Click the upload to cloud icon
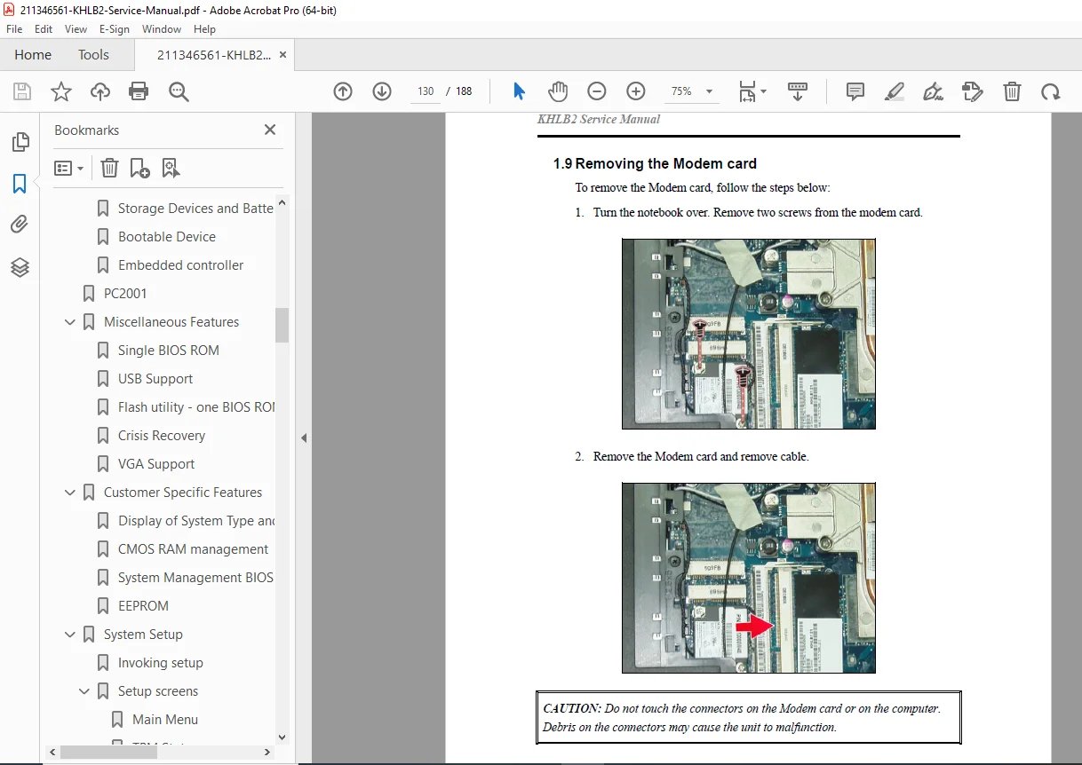 (x=100, y=91)
